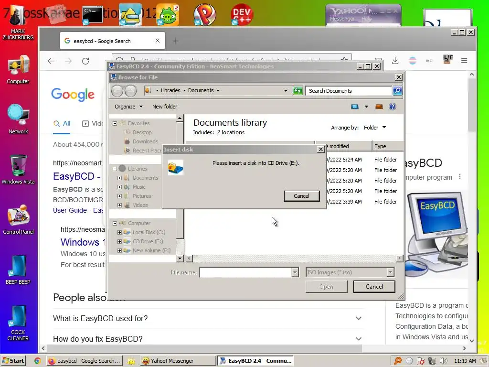The height and width of the screenshot is (367, 489).
Task: Select Downloads in Favorites tree
Action: tap(145, 141)
